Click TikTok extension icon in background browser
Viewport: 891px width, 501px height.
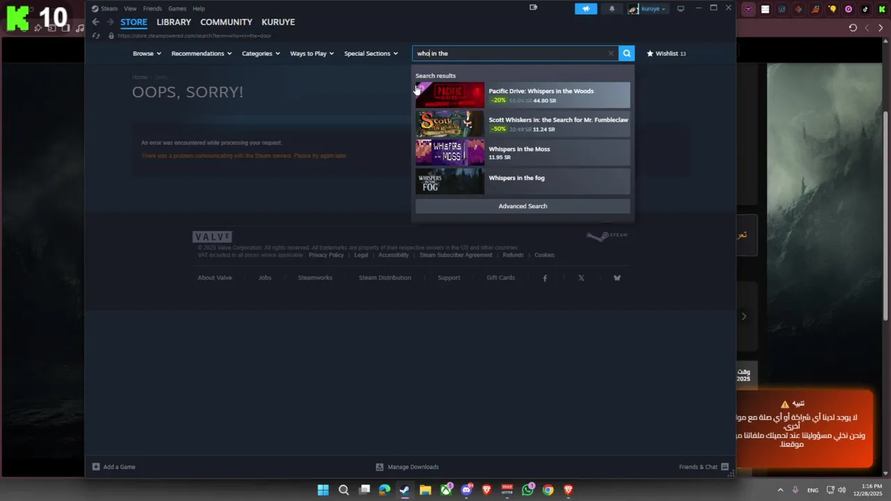click(865, 9)
